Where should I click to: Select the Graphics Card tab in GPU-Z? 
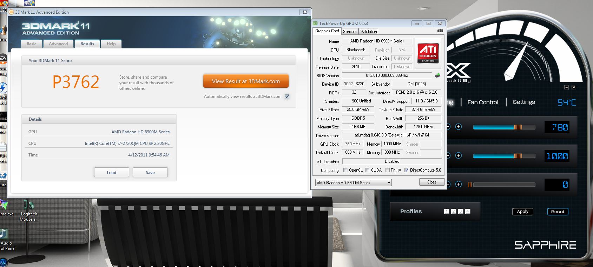coord(327,31)
